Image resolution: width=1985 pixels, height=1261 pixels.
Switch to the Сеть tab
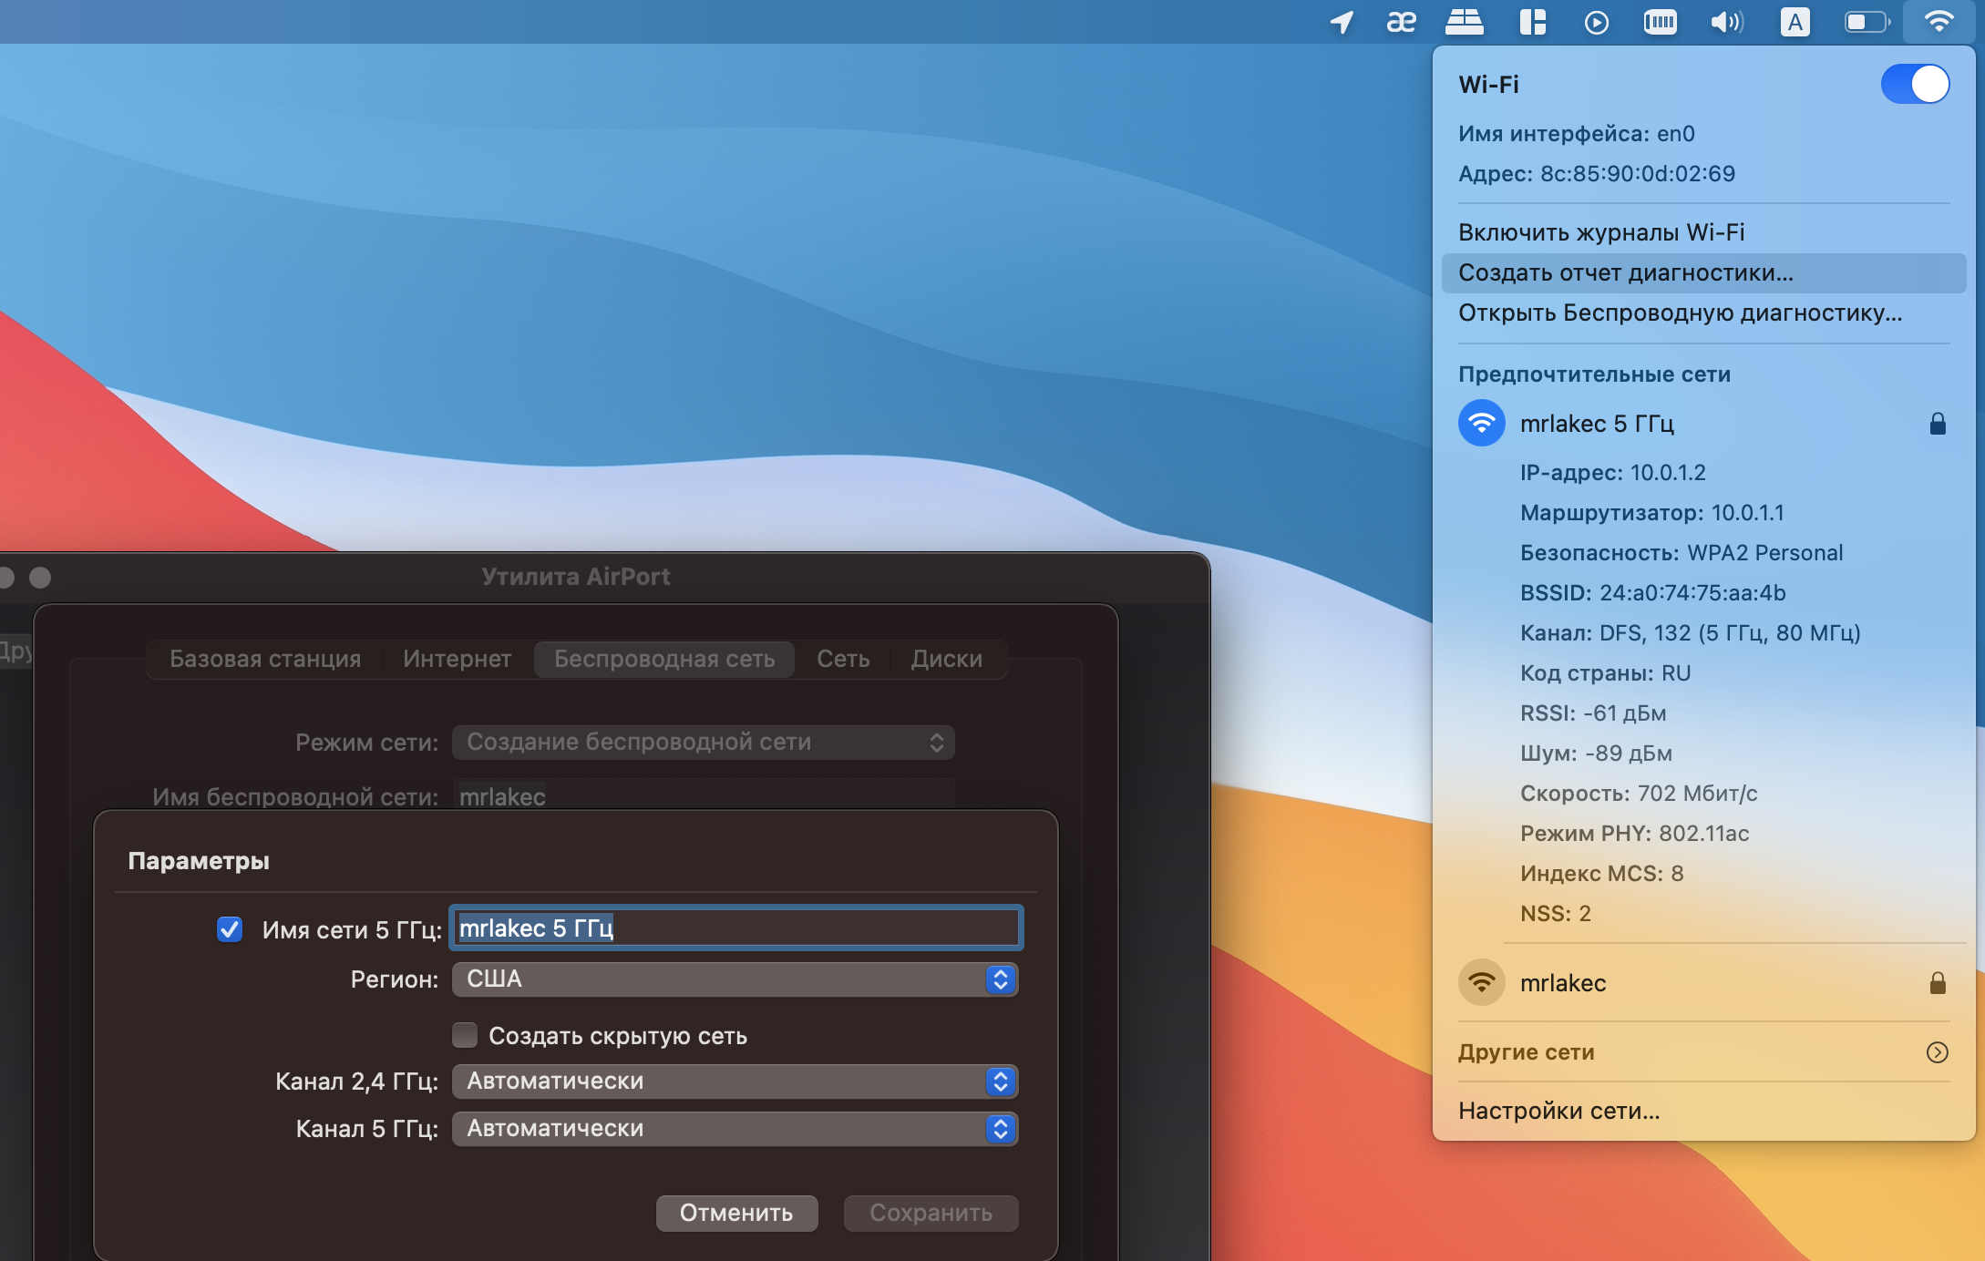843,659
